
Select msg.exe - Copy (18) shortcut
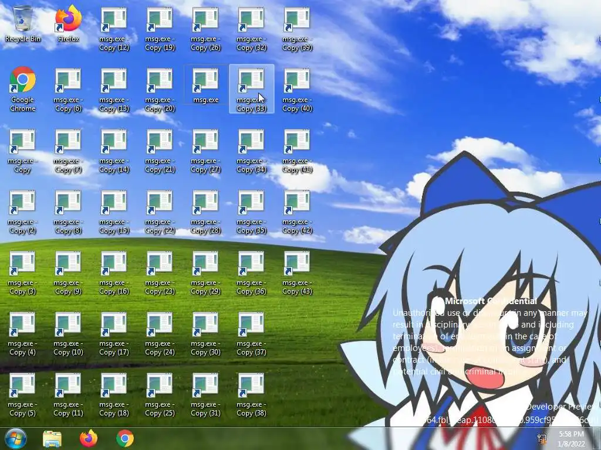(114, 394)
